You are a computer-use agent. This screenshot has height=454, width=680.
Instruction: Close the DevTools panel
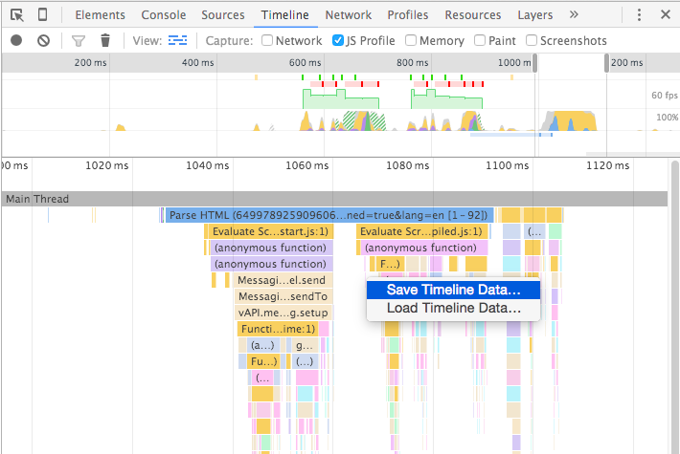point(665,15)
